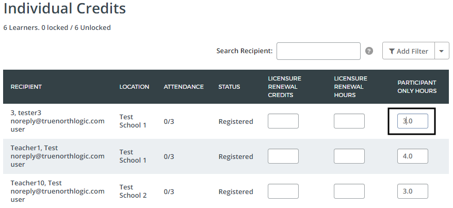
Task: Sort by the Recipient column header
Action: [x=26, y=87]
